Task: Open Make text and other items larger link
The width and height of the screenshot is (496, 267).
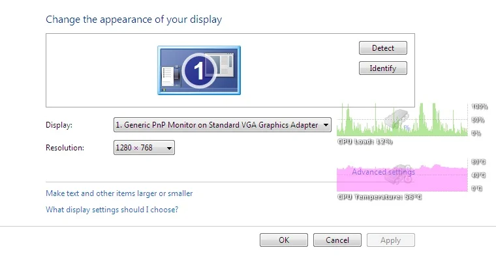Action: (119, 193)
